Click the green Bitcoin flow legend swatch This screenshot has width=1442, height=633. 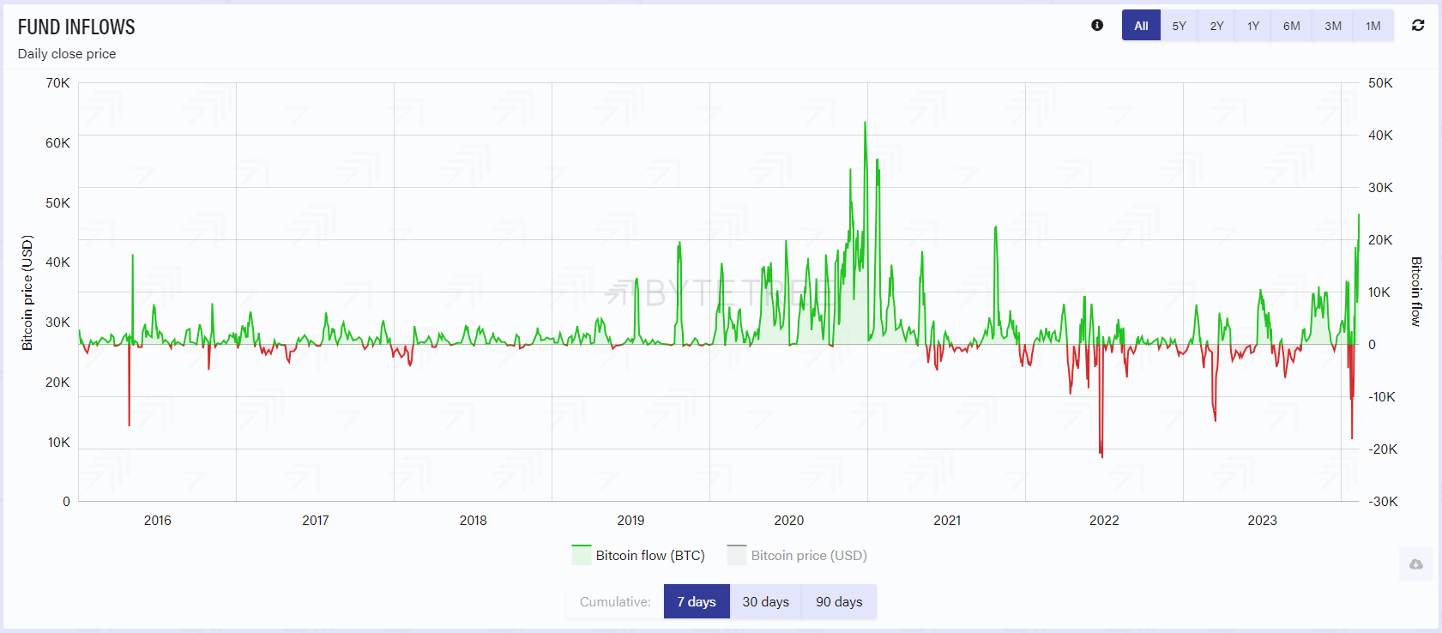click(582, 555)
